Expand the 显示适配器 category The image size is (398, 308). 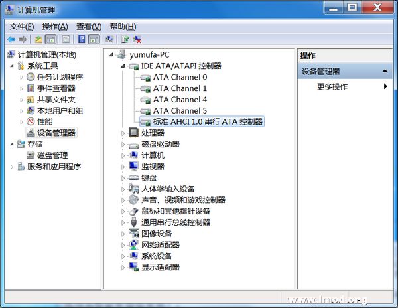pos(123,267)
